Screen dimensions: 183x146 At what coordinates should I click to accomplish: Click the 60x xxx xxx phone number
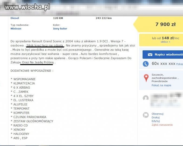click(163, 64)
